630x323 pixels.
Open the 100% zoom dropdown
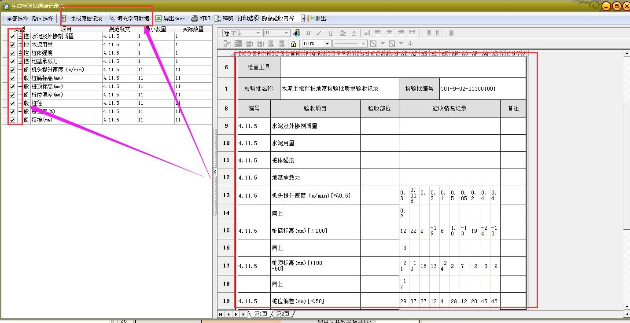click(x=327, y=44)
